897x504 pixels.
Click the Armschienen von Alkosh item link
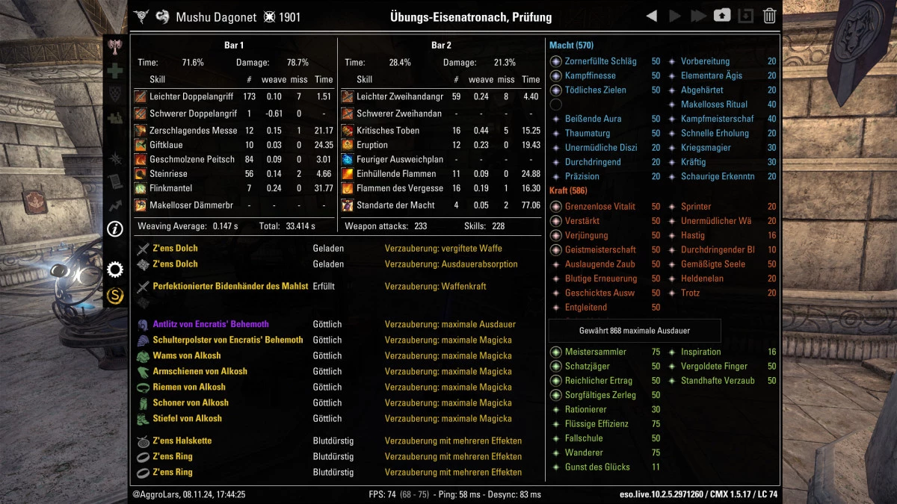(200, 371)
